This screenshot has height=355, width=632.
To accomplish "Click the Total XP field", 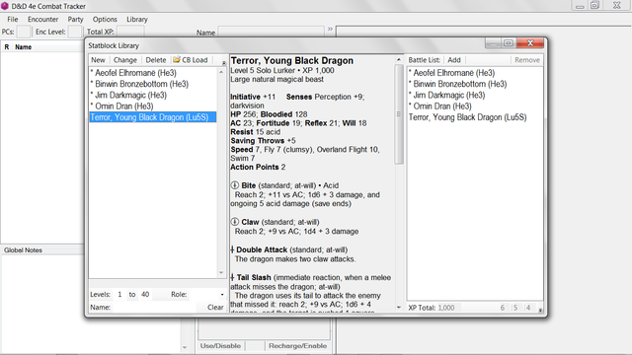I will (x=130, y=32).
